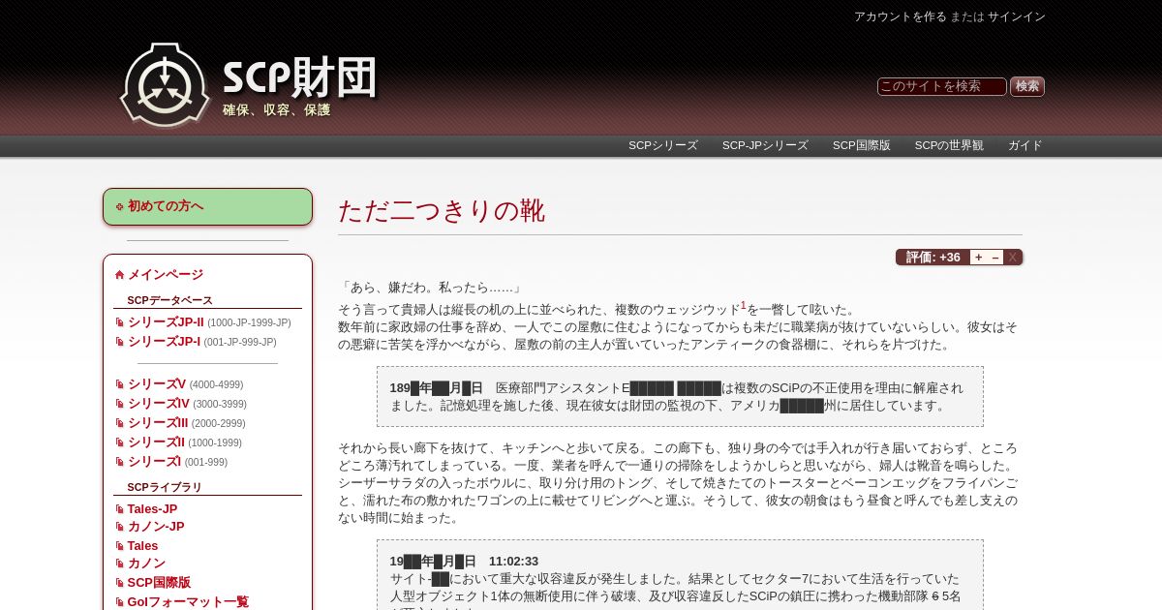Click the 検索 search button
Viewport: 1162px width, 610px height.
[x=1027, y=86]
